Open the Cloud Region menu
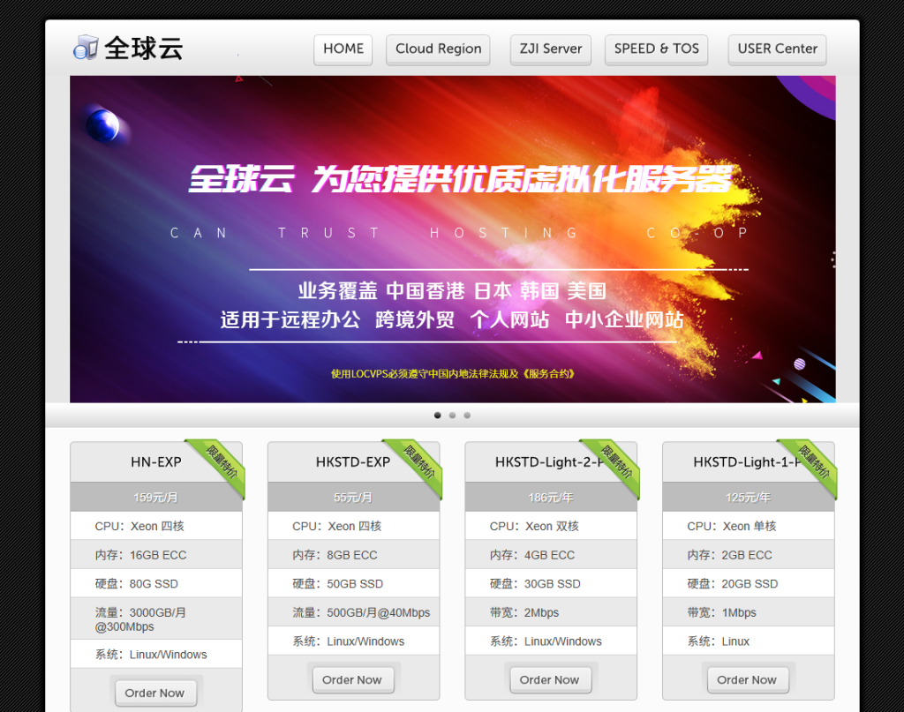 [439, 49]
